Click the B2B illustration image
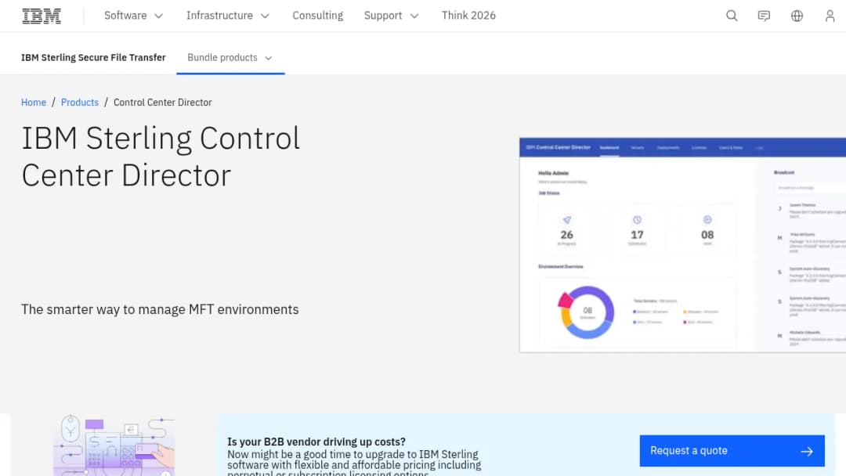This screenshot has height=476, width=846. point(114,445)
